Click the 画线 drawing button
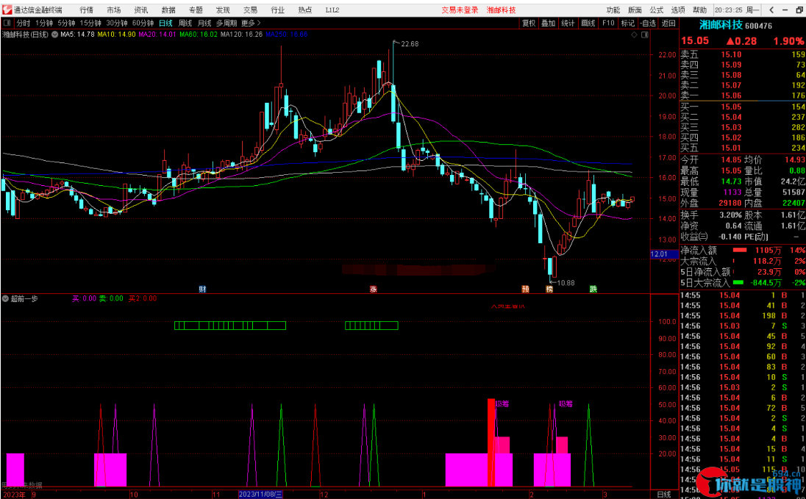This screenshot has height=499, width=806. tap(588, 23)
